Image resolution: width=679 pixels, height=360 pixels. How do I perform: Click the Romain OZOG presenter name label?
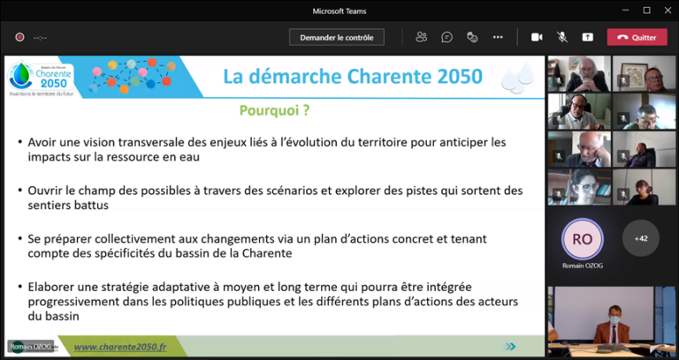pyautogui.click(x=30, y=347)
